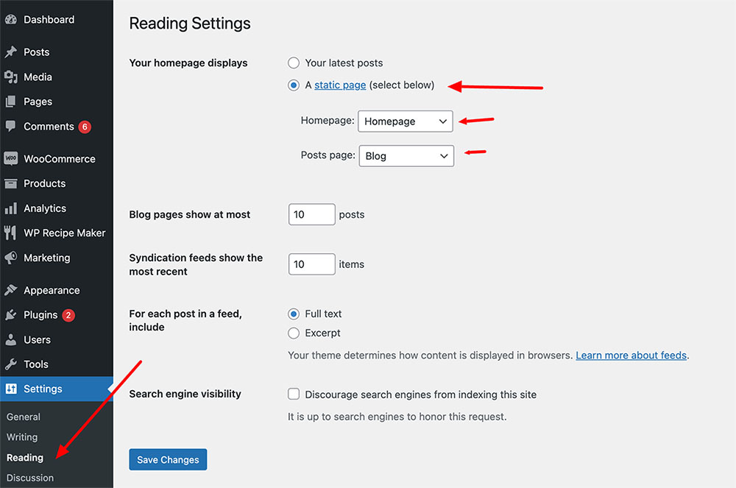Screen dimensions: 736x488
Task: Click the Settings sliders icon
Action: 11,389
